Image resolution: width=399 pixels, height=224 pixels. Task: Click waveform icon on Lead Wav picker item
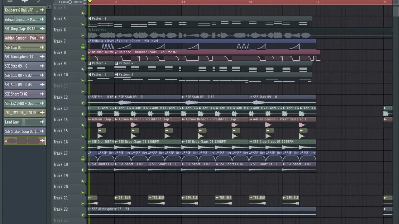tap(42, 122)
